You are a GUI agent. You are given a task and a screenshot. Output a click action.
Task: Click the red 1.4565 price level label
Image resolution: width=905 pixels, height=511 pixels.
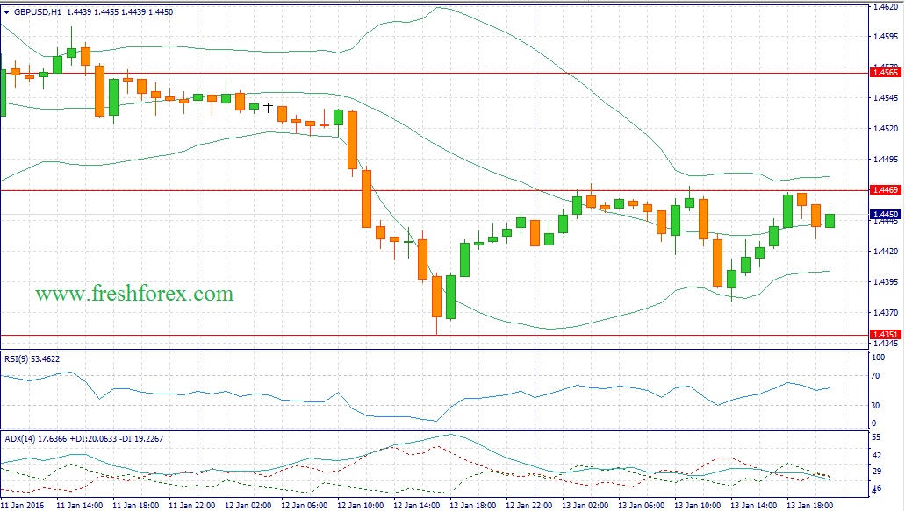click(x=883, y=73)
